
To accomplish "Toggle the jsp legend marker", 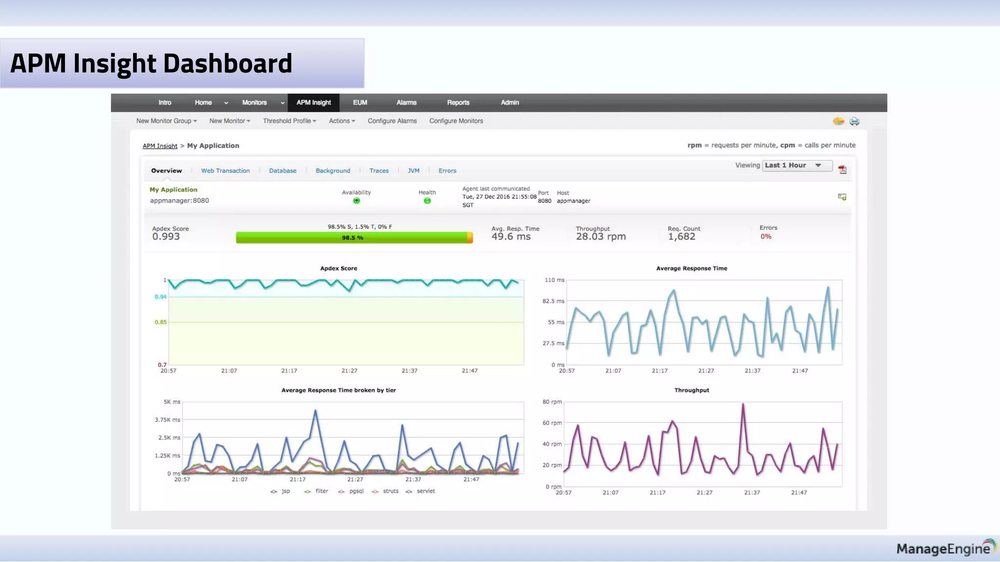I will [x=274, y=491].
